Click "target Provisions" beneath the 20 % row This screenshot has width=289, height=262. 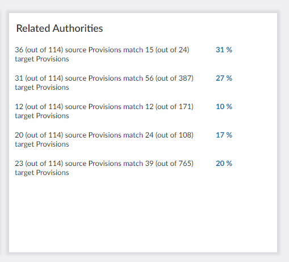click(42, 173)
